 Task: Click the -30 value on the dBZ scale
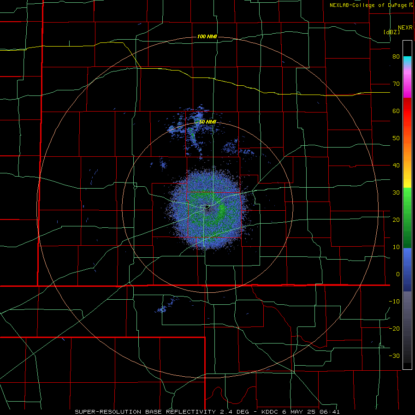pyautogui.click(x=394, y=356)
